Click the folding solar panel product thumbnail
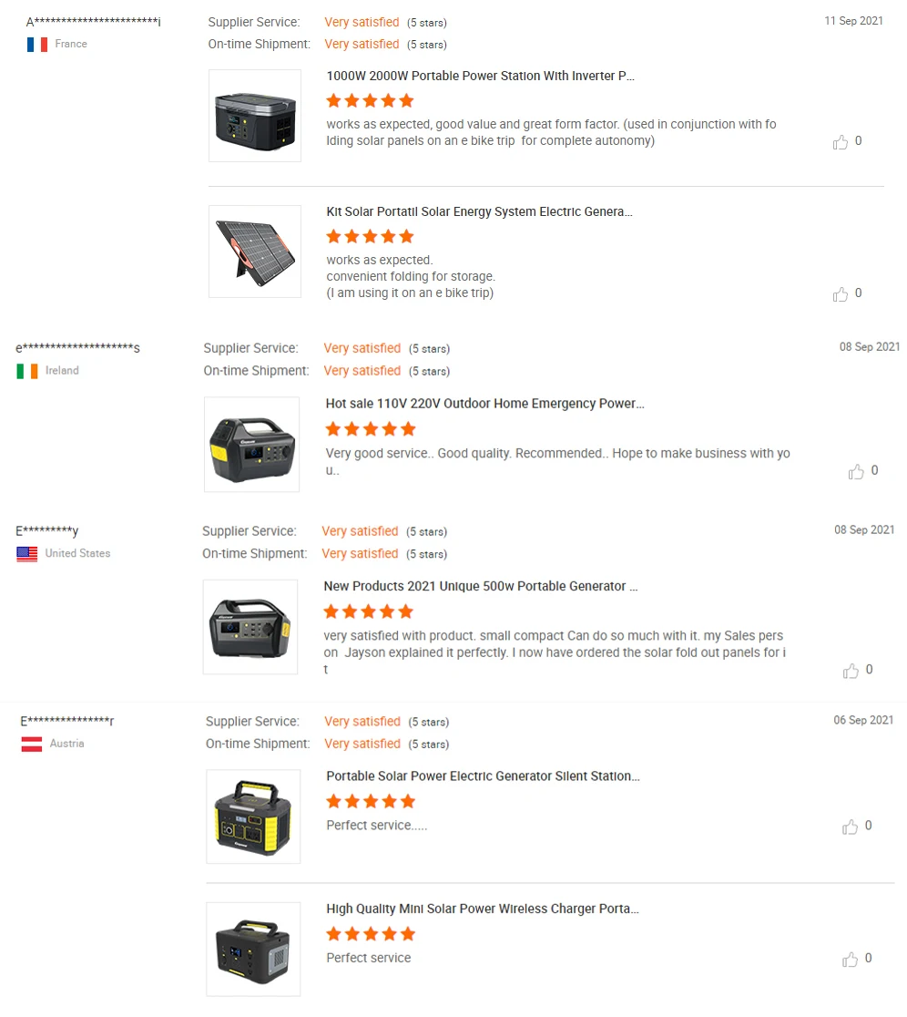907x1017 pixels. tap(255, 252)
